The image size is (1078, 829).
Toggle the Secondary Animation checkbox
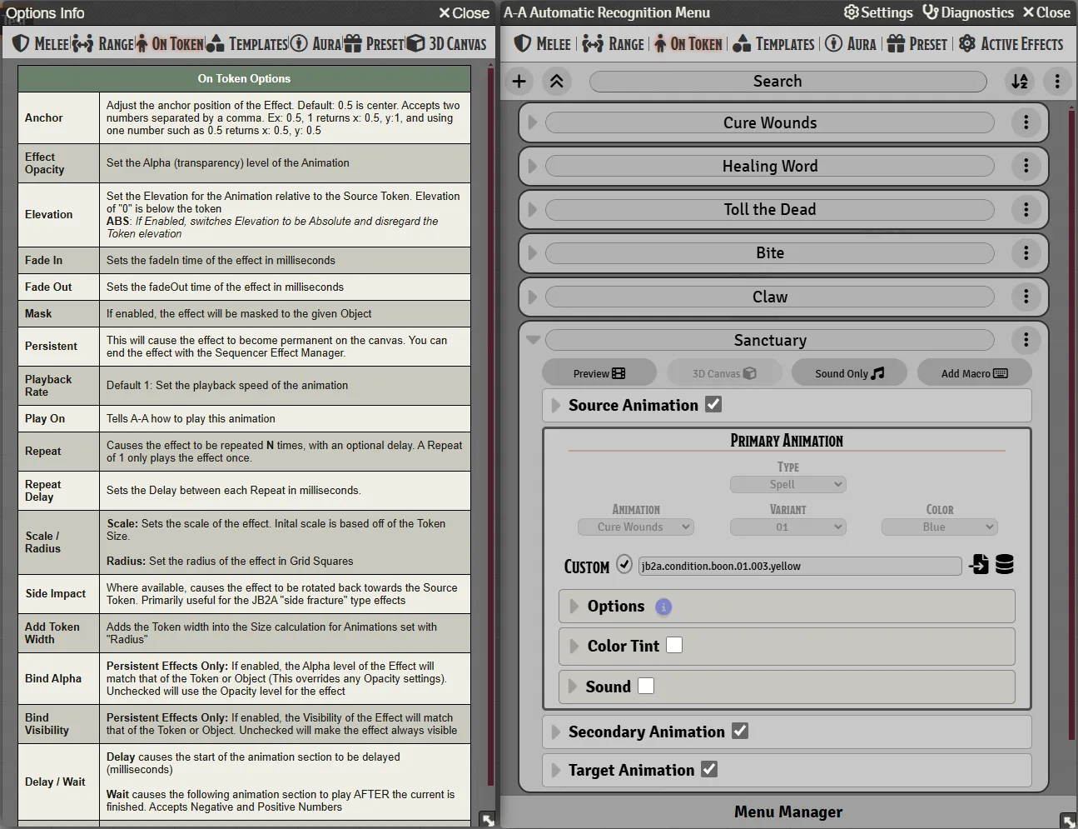[x=740, y=731]
